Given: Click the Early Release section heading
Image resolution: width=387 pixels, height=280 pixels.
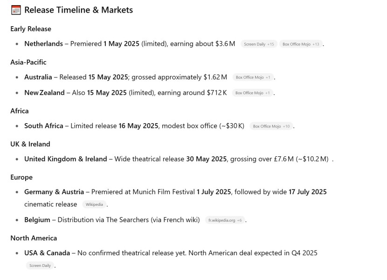Looking at the screenshot, I should pos(31,29).
